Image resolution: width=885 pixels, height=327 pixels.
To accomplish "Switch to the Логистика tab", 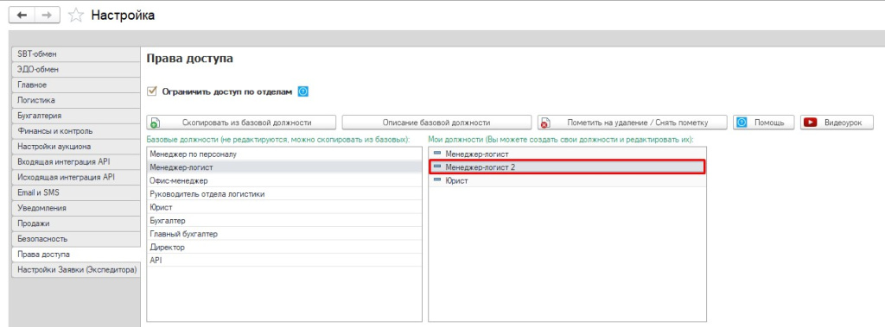I will pyautogui.click(x=75, y=100).
